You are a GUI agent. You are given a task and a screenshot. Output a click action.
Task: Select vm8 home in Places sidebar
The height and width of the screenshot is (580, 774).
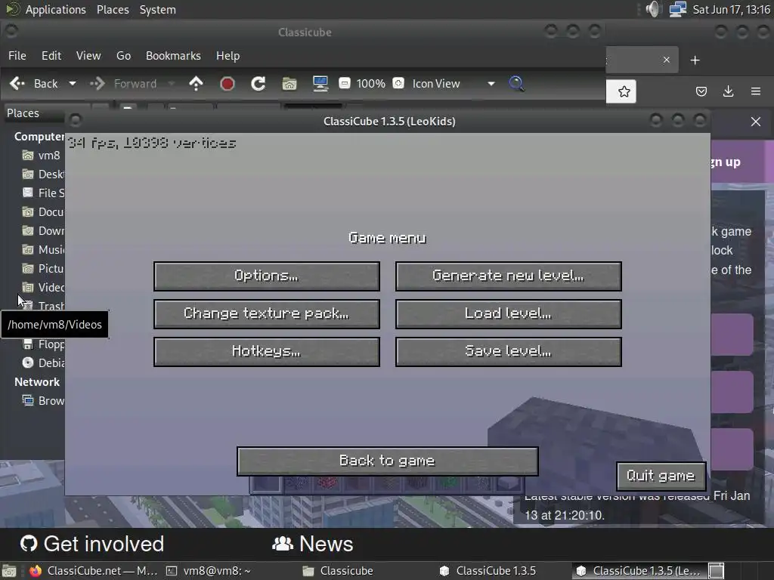pyautogui.click(x=42, y=156)
